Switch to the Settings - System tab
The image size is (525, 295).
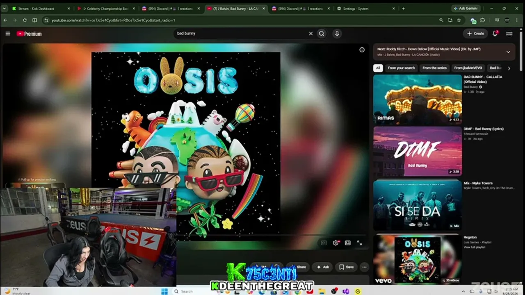(365, 9)
